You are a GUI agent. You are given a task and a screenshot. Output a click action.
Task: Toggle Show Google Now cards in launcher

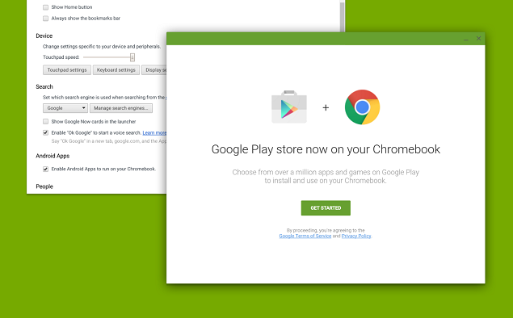pos(45,122)
